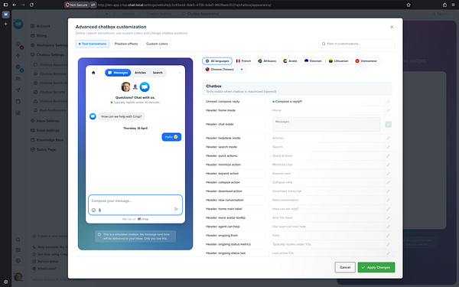Select the Messages tab in chatbox preview

pos(118,73)
